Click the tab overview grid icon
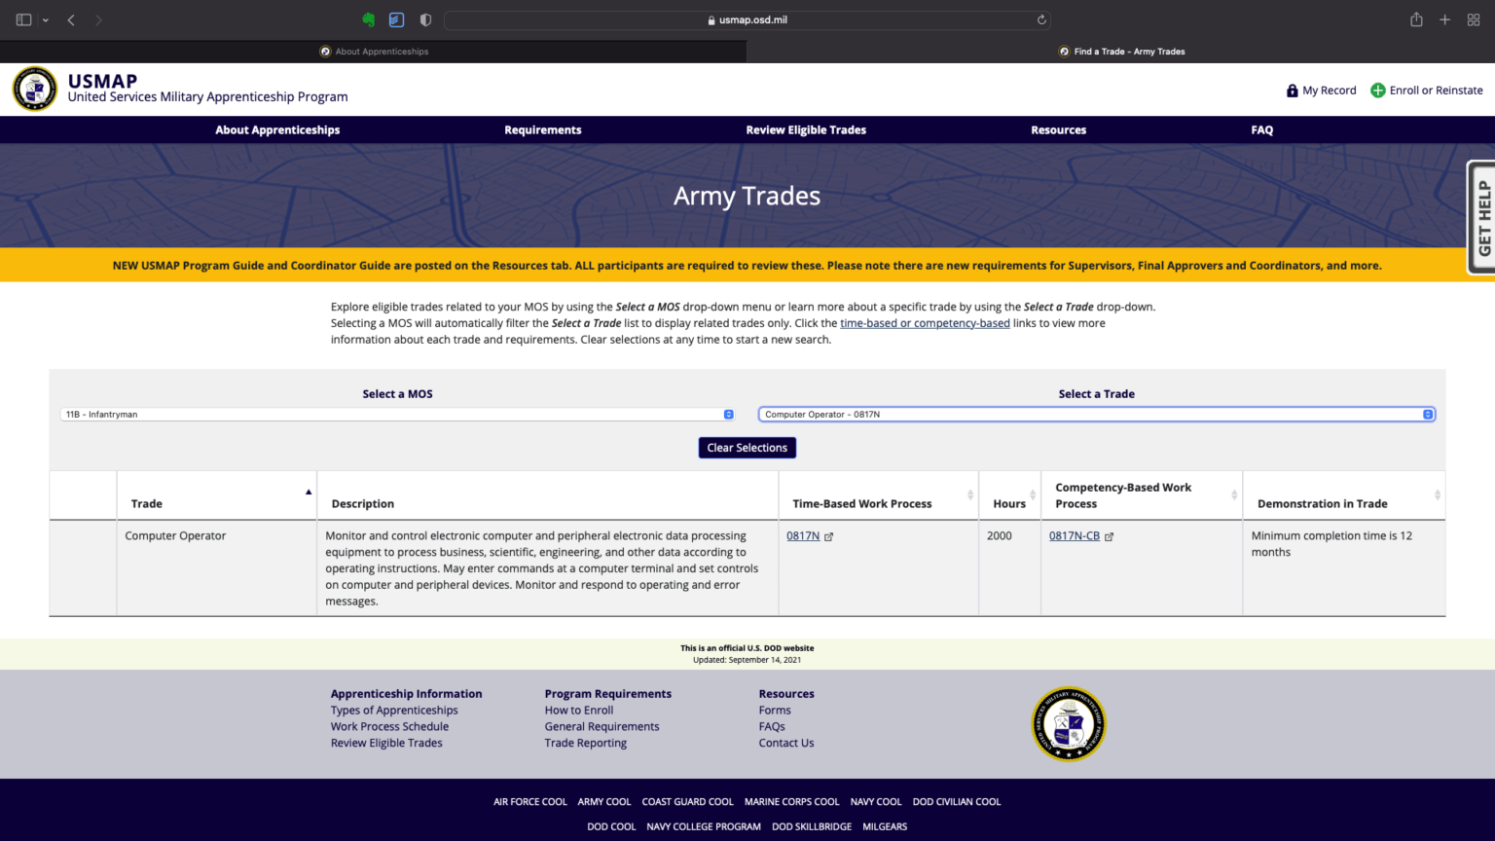The height and width of the screenshot is (841, 1495). [x=1474, y=19]
